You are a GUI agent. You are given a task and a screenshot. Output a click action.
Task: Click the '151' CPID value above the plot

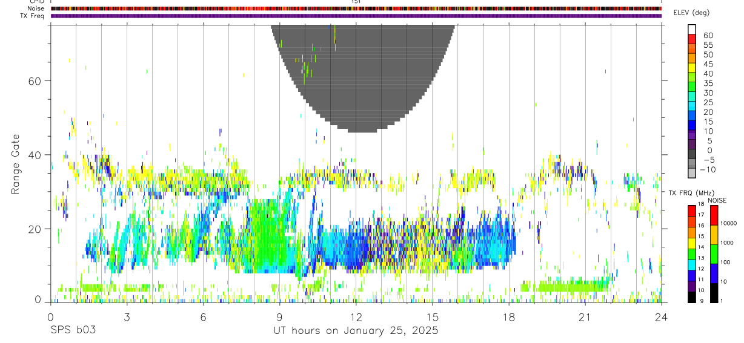(x=356, y=2)
